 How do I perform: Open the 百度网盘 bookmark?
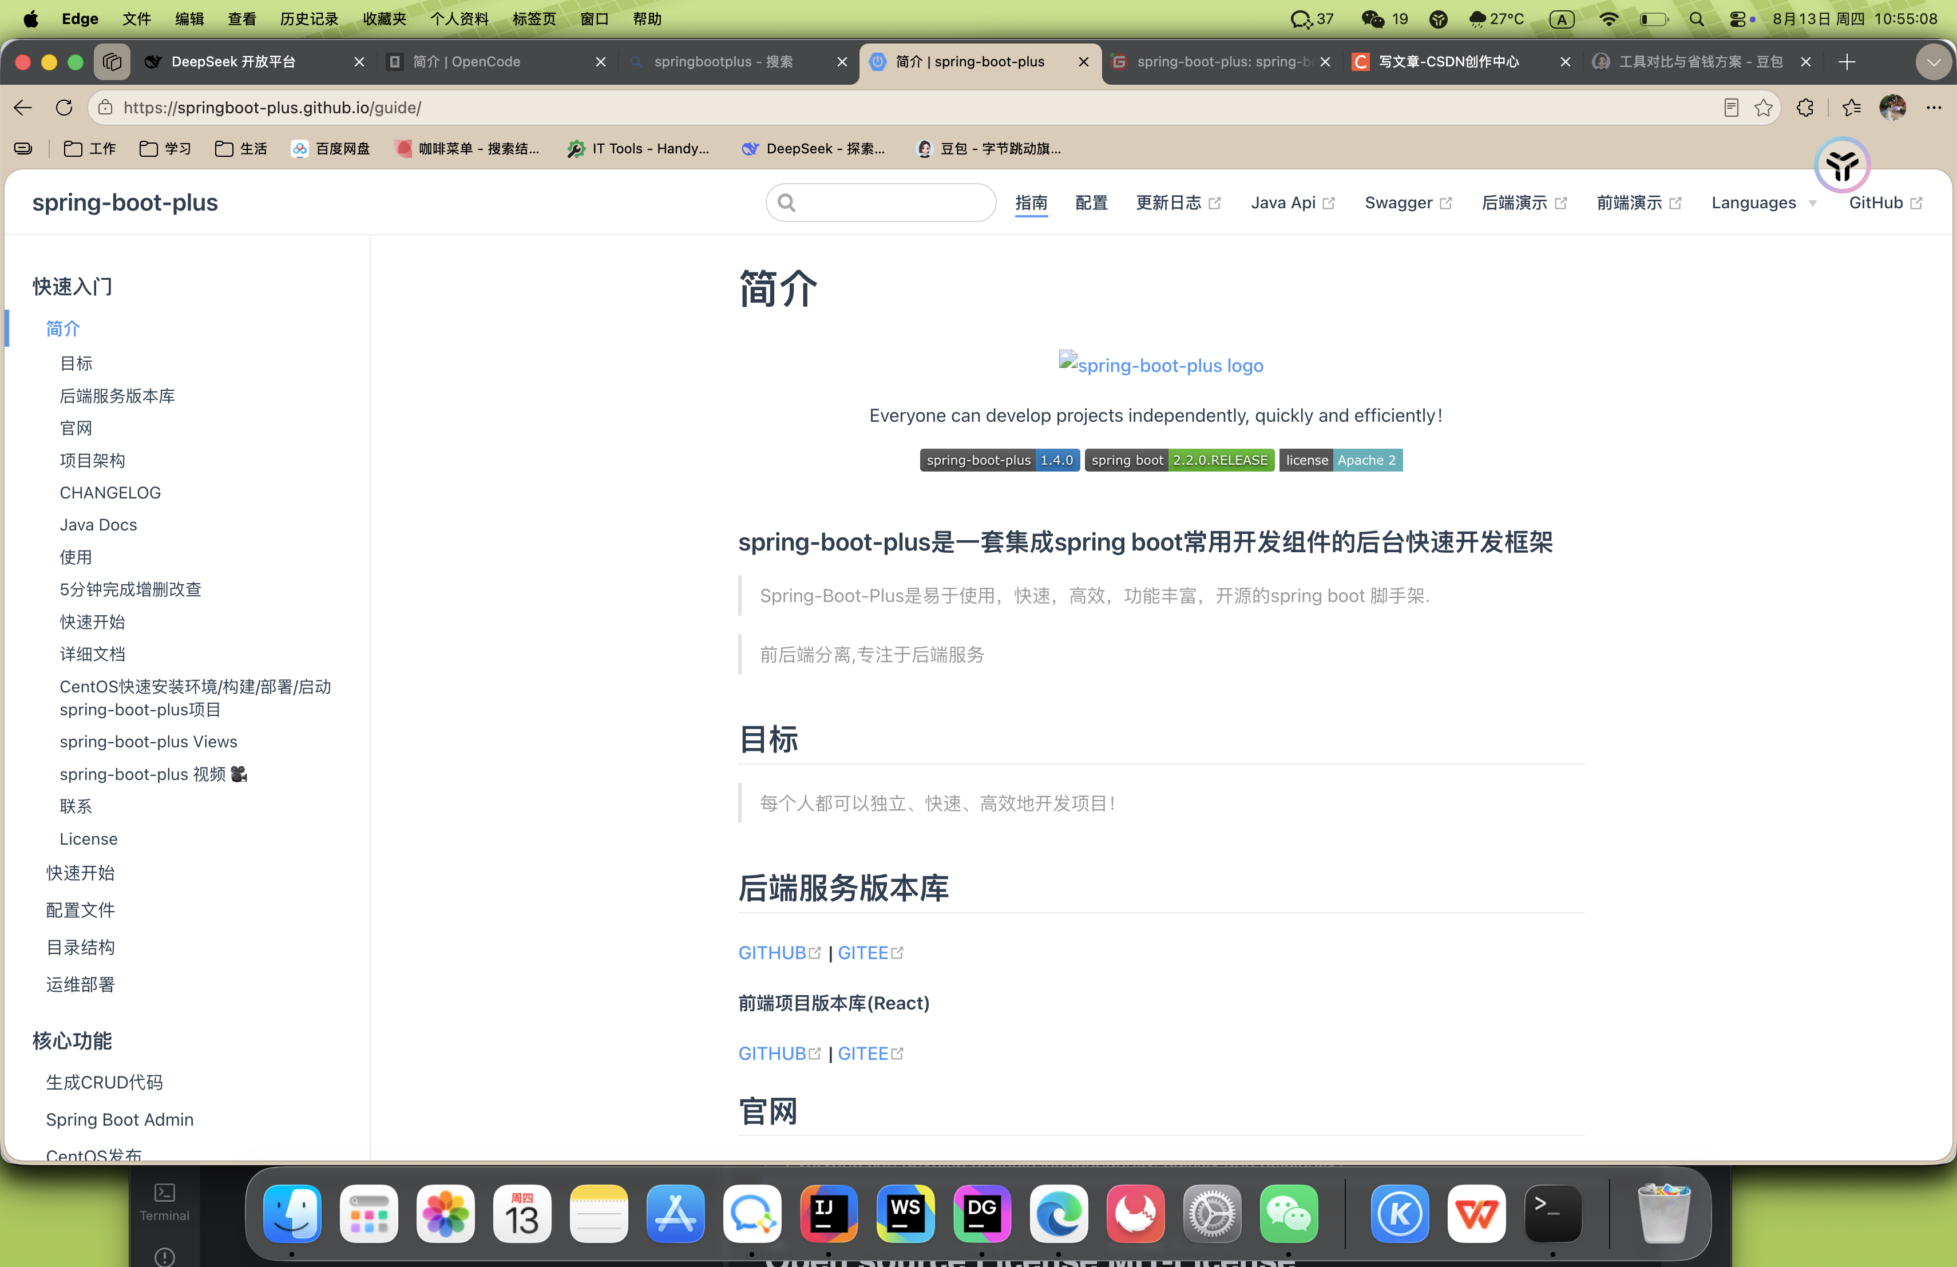(x=331, y=149)
